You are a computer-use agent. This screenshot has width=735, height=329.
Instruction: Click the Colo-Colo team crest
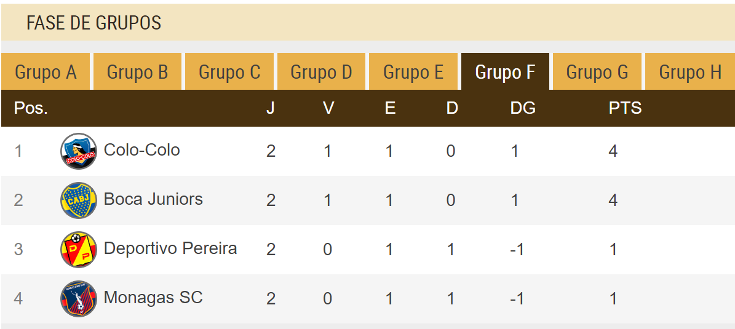(x=78, y=151)
